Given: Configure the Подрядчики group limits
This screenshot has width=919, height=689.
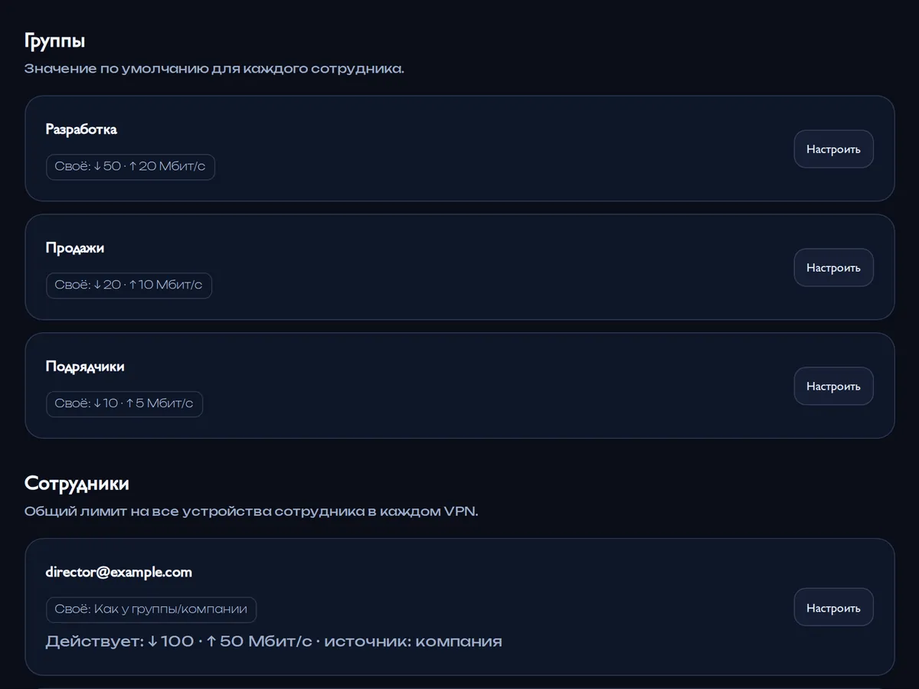Looking at the screenshot, I should (x=833, y=387).
